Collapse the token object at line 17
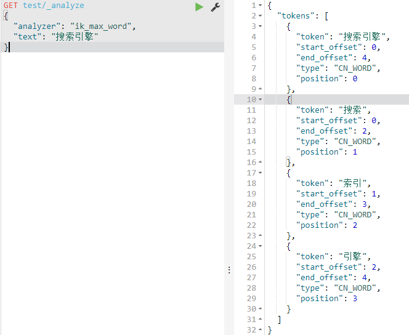This screenshot has height=335, width=409. (x=261, y=173)
